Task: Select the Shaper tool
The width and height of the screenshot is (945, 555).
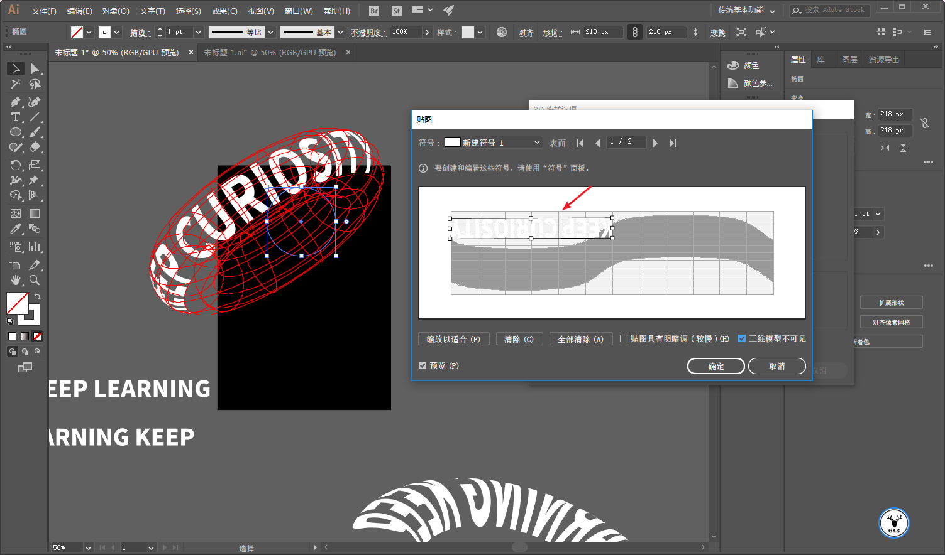Action: [16, 147]
